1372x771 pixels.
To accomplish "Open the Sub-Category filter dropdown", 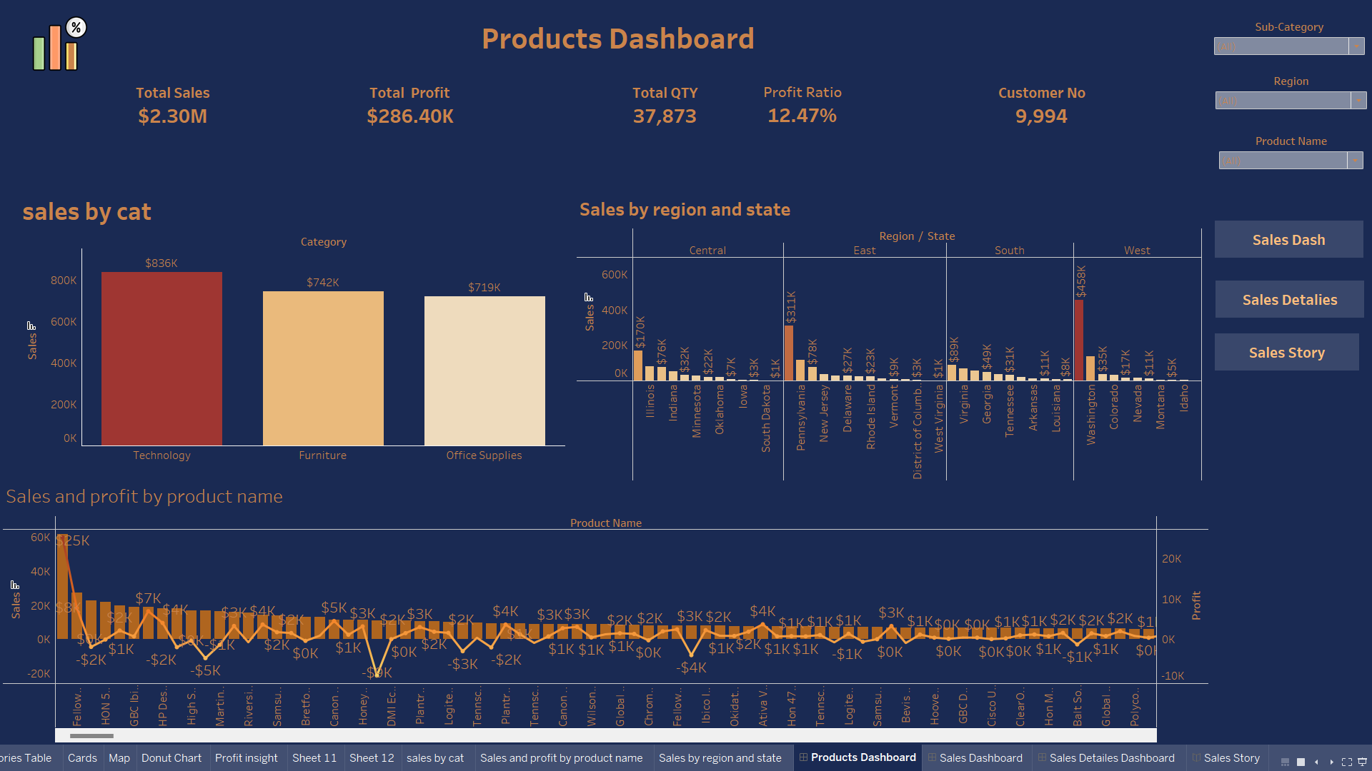I will pyautogui.click(x=1356, y=46).
